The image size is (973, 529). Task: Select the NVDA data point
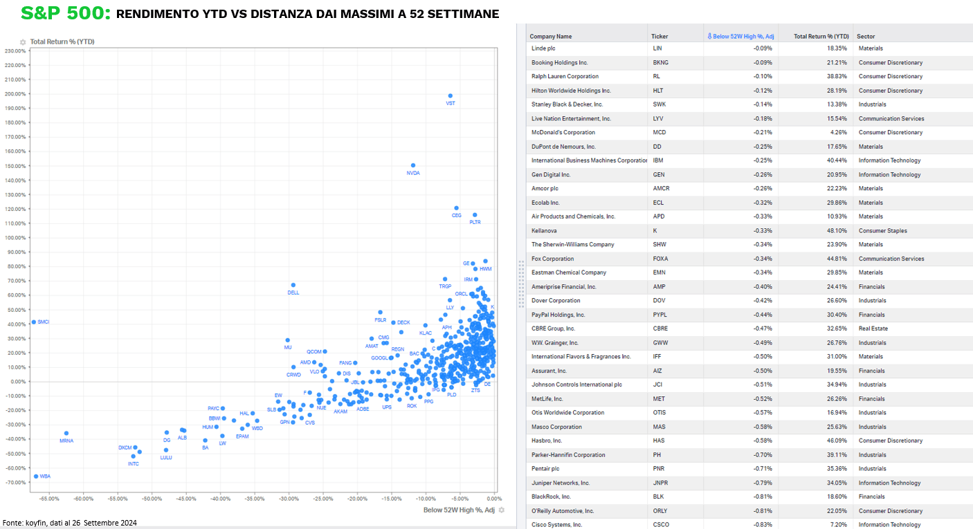coord(413,166)
